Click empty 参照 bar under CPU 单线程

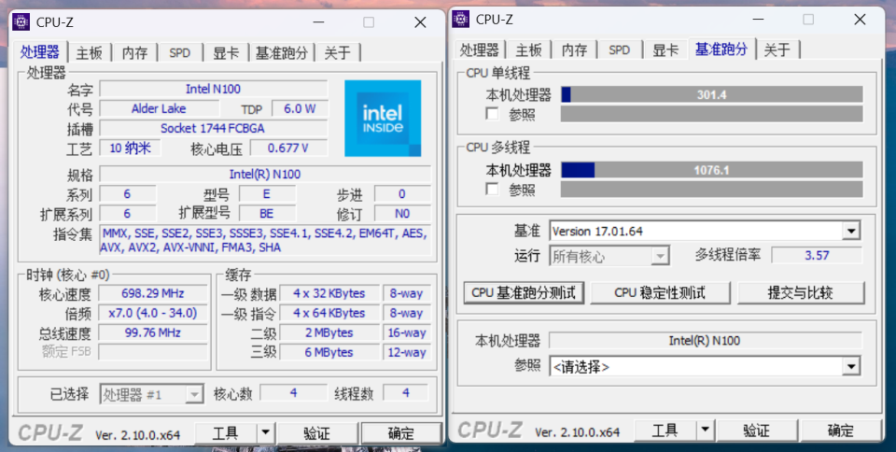coord(711,114)
